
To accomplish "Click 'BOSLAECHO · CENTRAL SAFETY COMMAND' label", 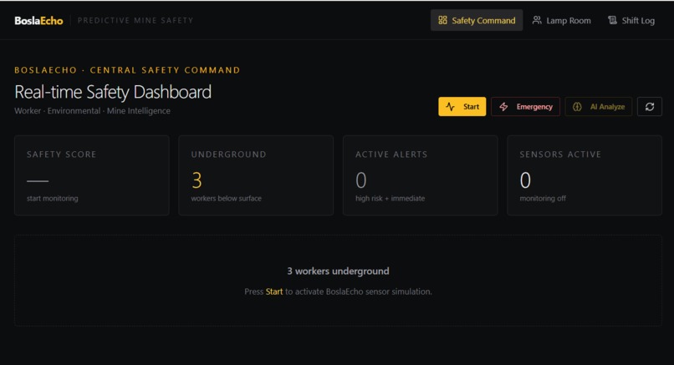I will (x=127, y=70).
